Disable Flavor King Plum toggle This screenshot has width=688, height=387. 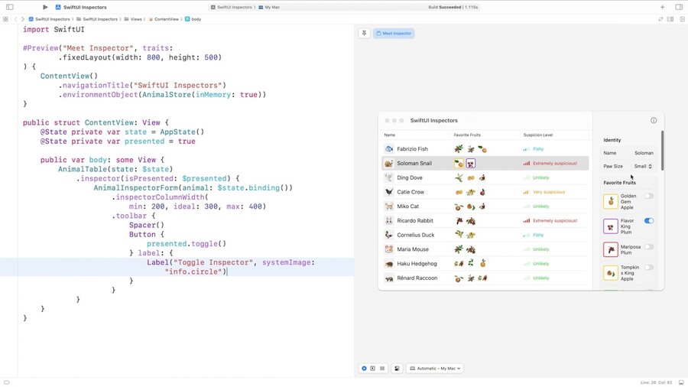click(648, 221)
